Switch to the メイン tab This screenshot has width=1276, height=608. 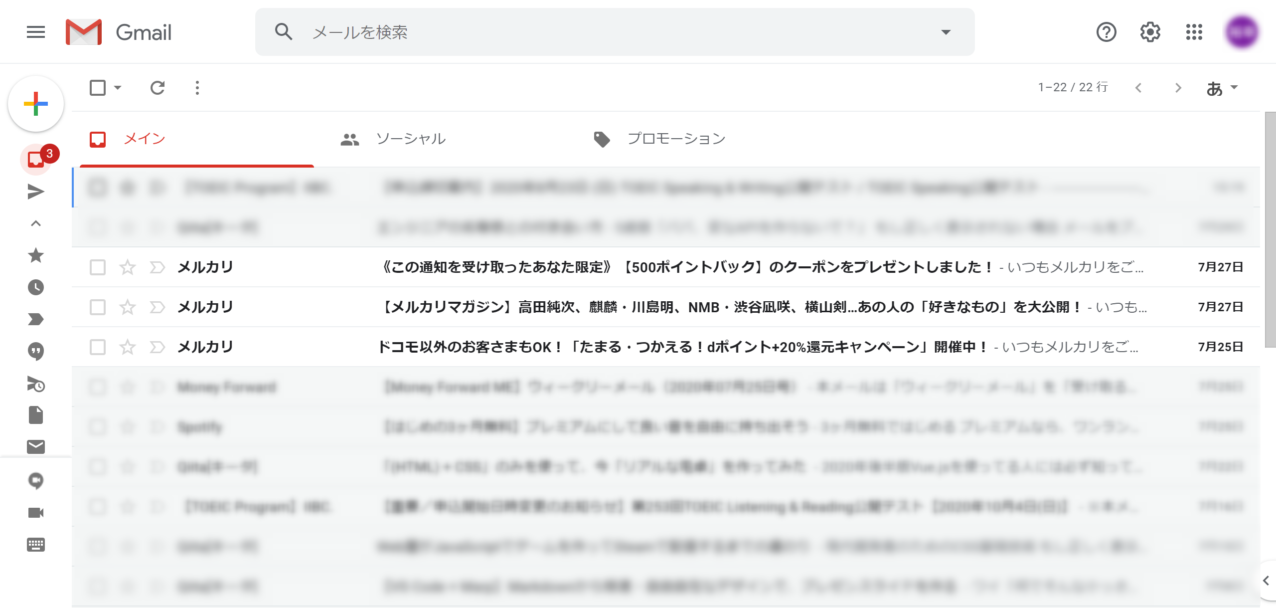tap(197, 139)
